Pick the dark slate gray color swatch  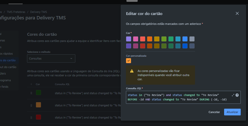[x=192, y=46]
